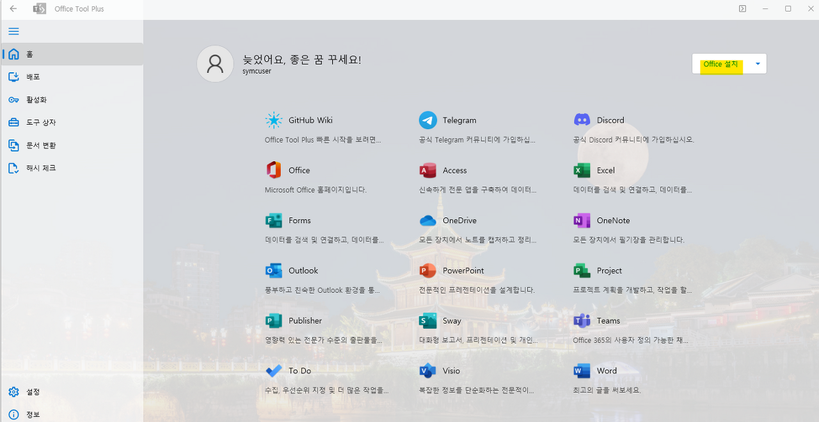Open the Microsoft Office logo icon
The width and height of the screenshot is (819, 422).
click(274, 170)
